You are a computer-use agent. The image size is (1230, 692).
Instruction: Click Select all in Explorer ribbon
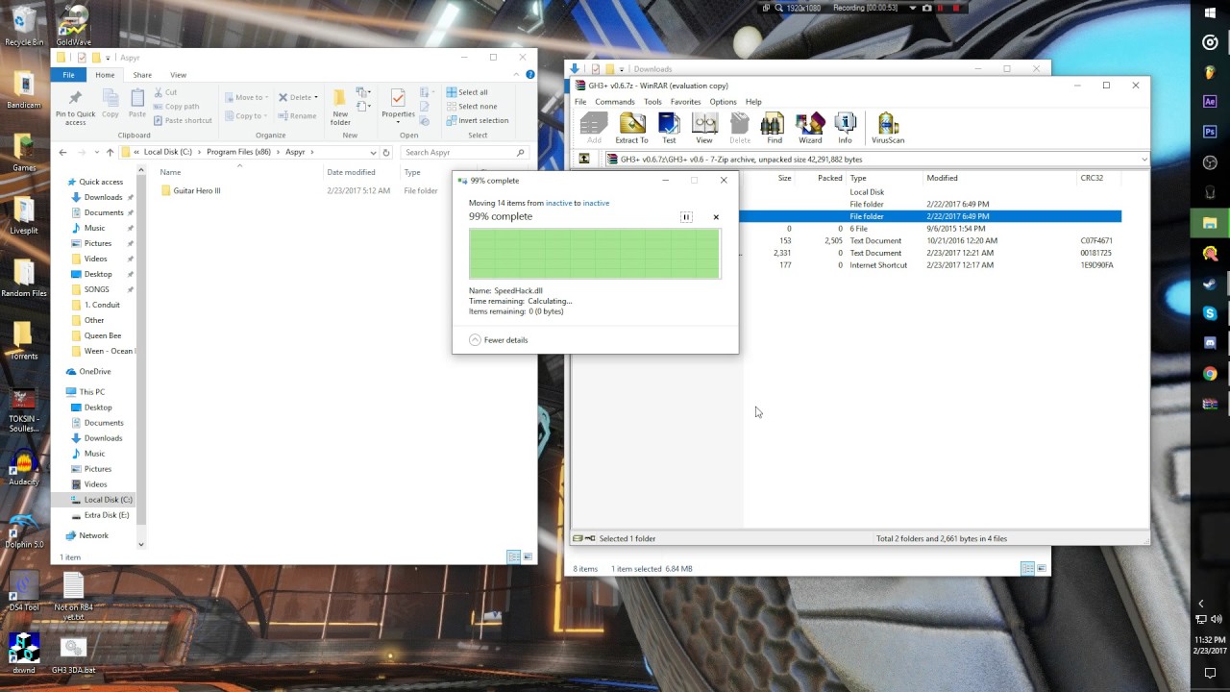(466, 92)
